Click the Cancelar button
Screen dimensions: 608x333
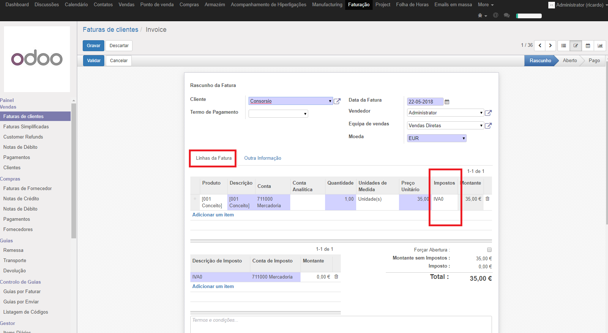119,61
